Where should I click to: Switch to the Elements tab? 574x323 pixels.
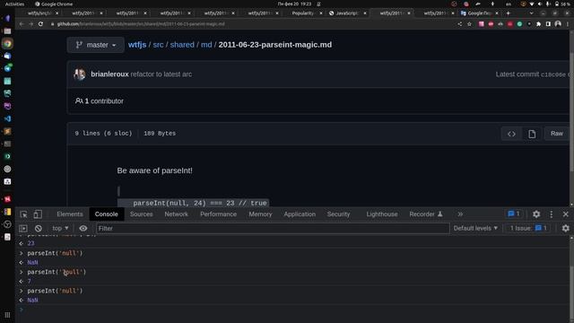(70, 214)
